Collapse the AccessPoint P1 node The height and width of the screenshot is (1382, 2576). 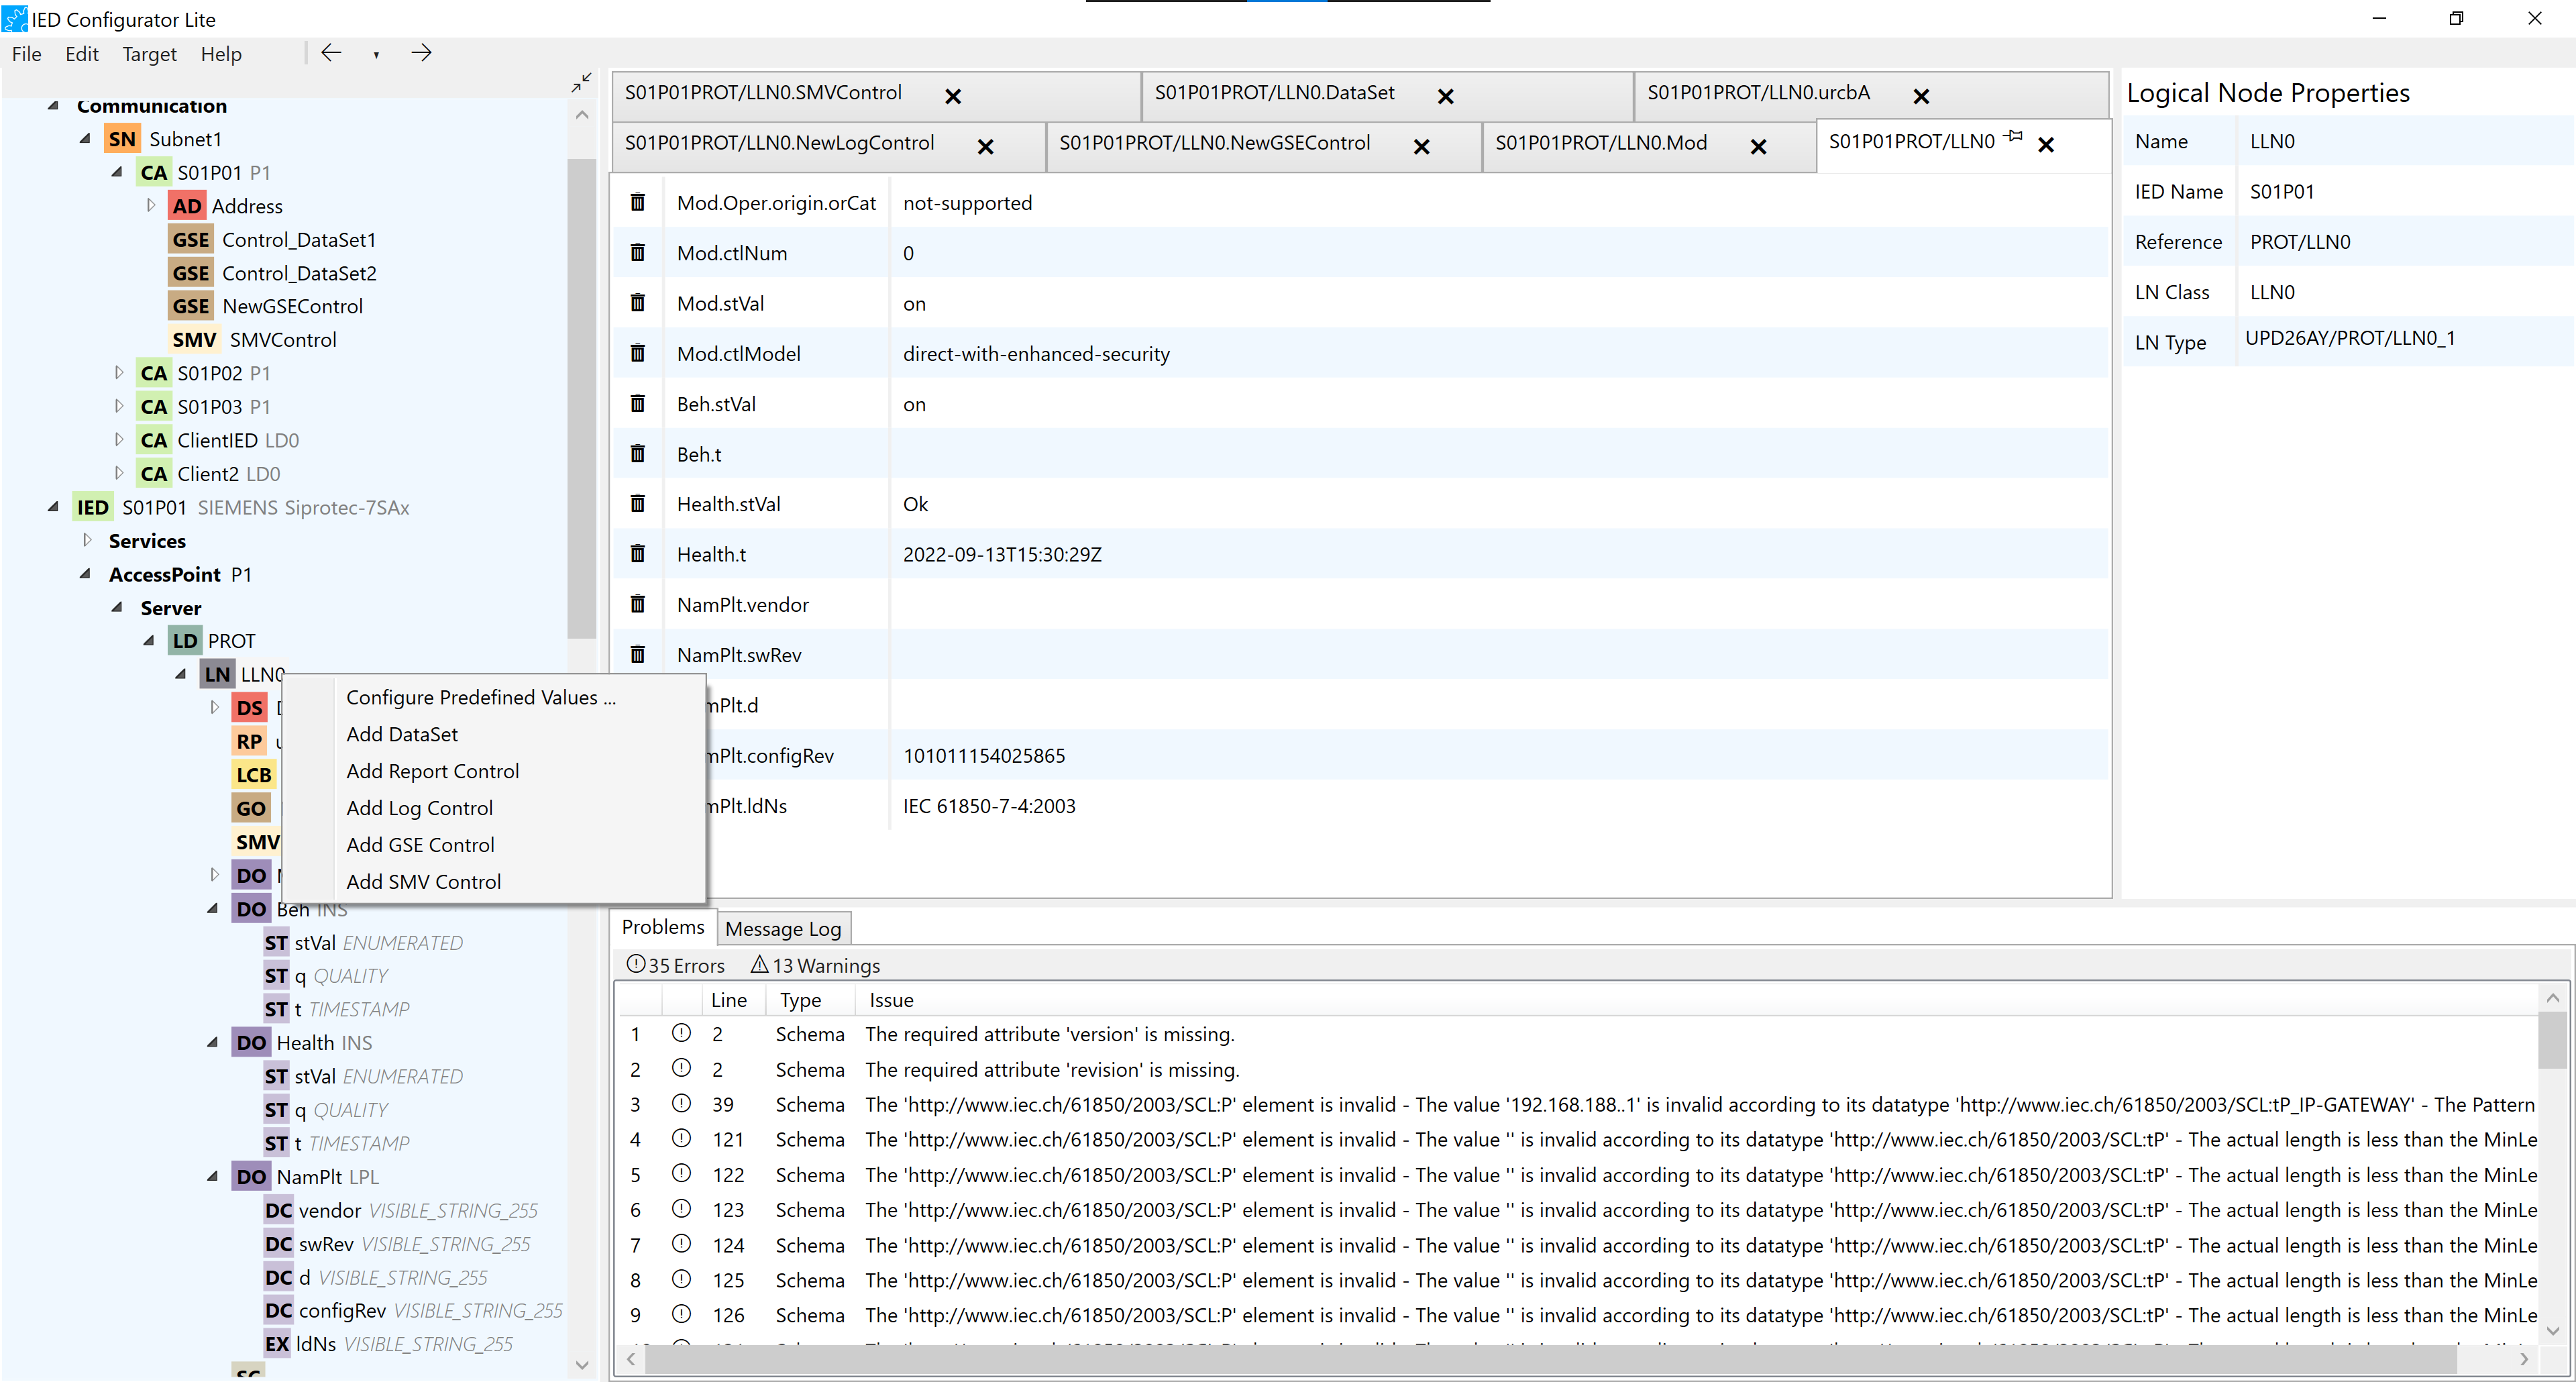tap(85, 574)
